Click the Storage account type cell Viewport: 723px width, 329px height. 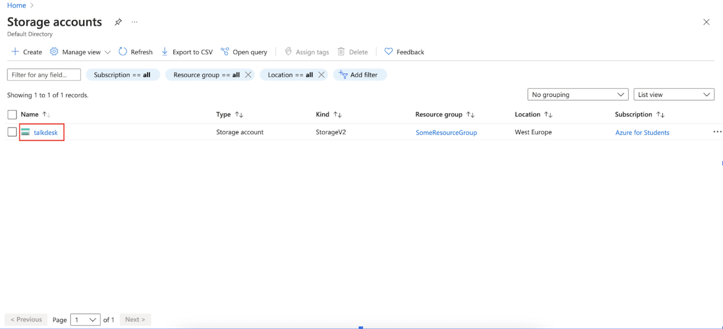pyautogui.click(x=240, y=132)
